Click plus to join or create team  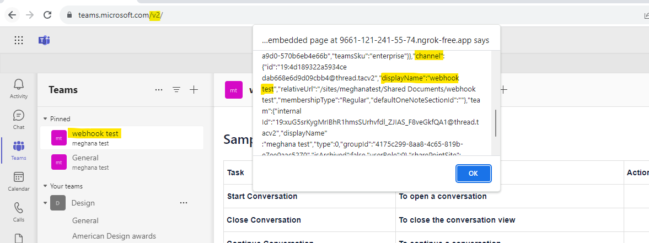(x=194, y=90)
